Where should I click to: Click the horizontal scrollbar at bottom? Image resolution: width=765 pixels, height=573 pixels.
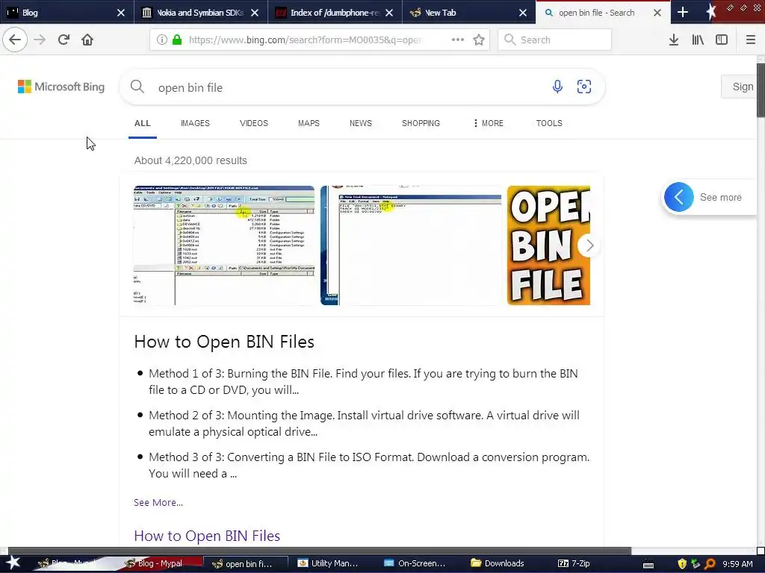pyautogui.click(x=320, y=551)
